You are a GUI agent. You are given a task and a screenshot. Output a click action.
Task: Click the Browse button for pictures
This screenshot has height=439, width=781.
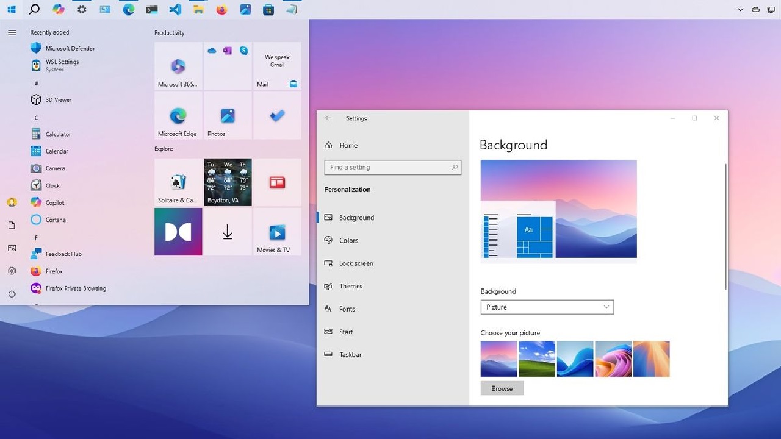click(x=502, y=388)
